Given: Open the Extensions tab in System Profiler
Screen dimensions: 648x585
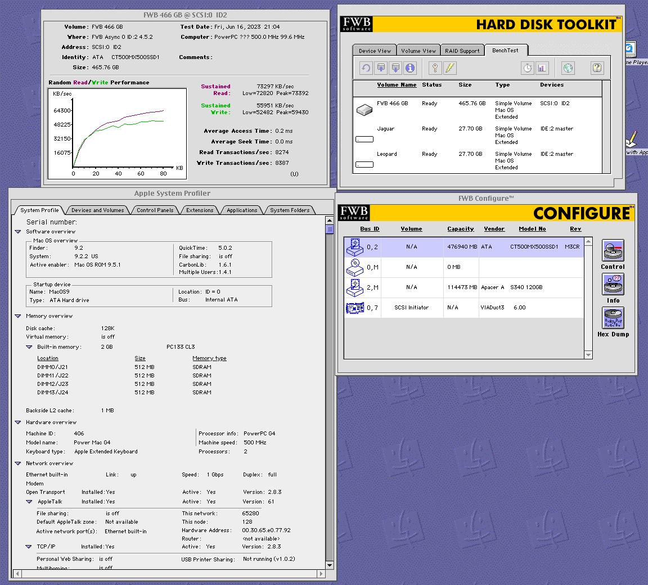Looking at the screenshot, I should 200,210.
